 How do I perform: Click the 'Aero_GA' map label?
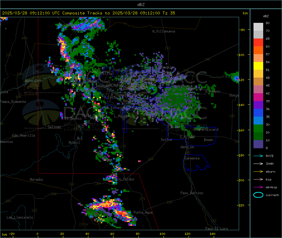187,147
